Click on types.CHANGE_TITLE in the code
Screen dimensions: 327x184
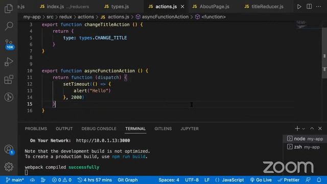(103, 38)
